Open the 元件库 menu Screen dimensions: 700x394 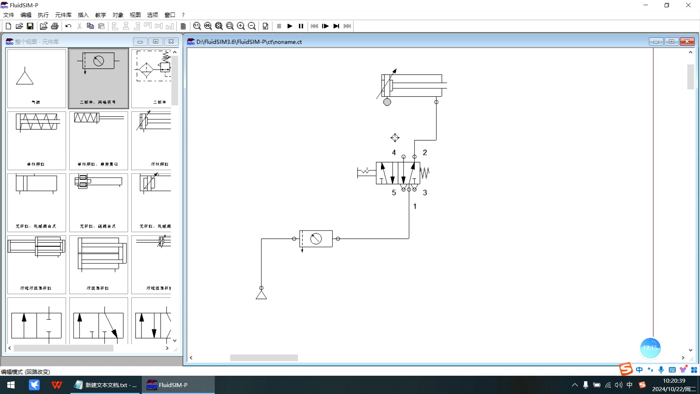point(63,15)
